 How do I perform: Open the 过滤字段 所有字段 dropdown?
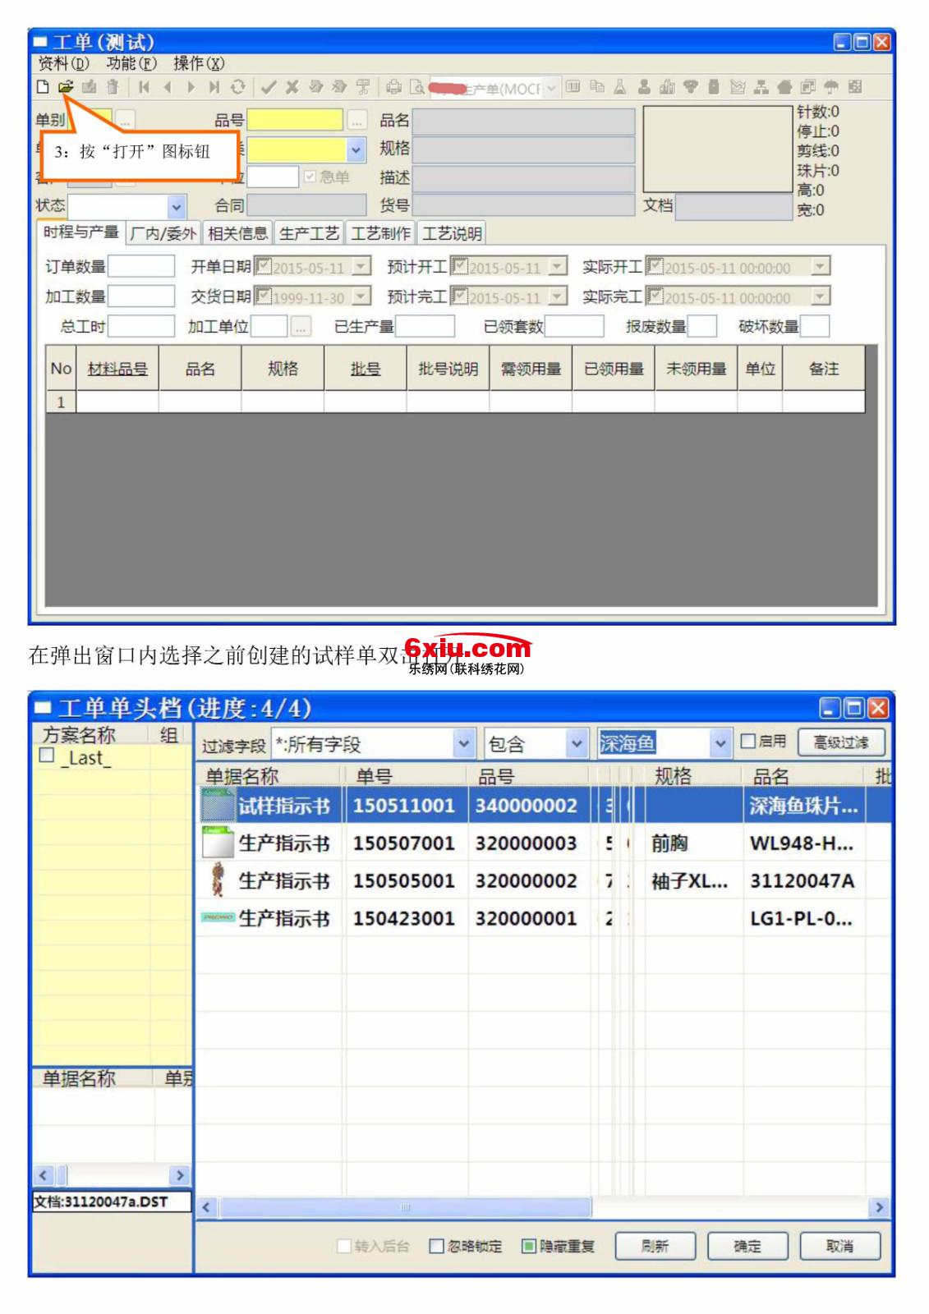click(464, 744)
